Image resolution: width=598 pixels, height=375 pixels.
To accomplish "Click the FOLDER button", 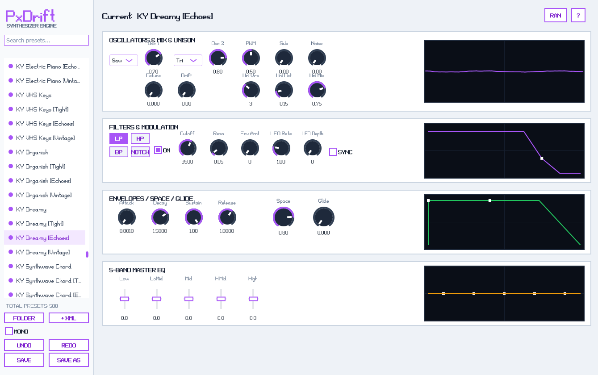I will click(24, 318).
